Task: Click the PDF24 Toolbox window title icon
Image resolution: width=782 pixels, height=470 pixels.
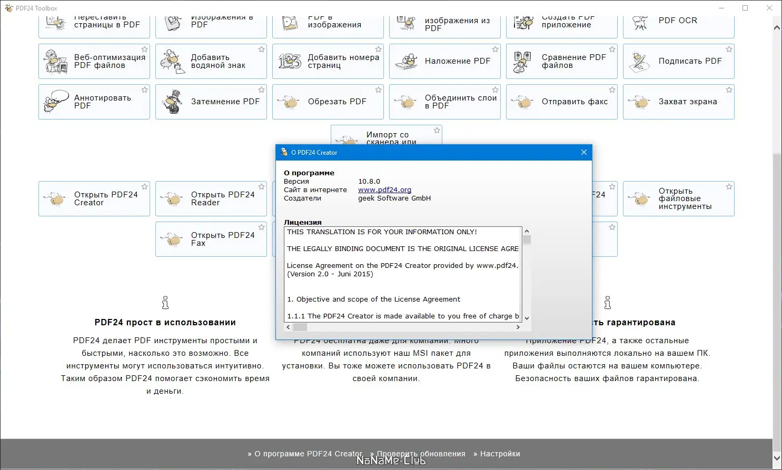Action: (8, 8)
